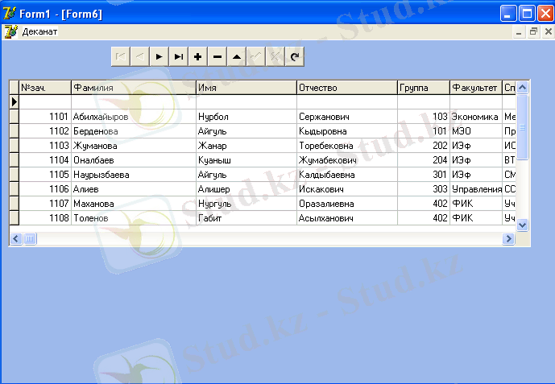Select patronymic cell Искакович
The image size is (555, 384).
pyautogui.click(x=347, y=189)
